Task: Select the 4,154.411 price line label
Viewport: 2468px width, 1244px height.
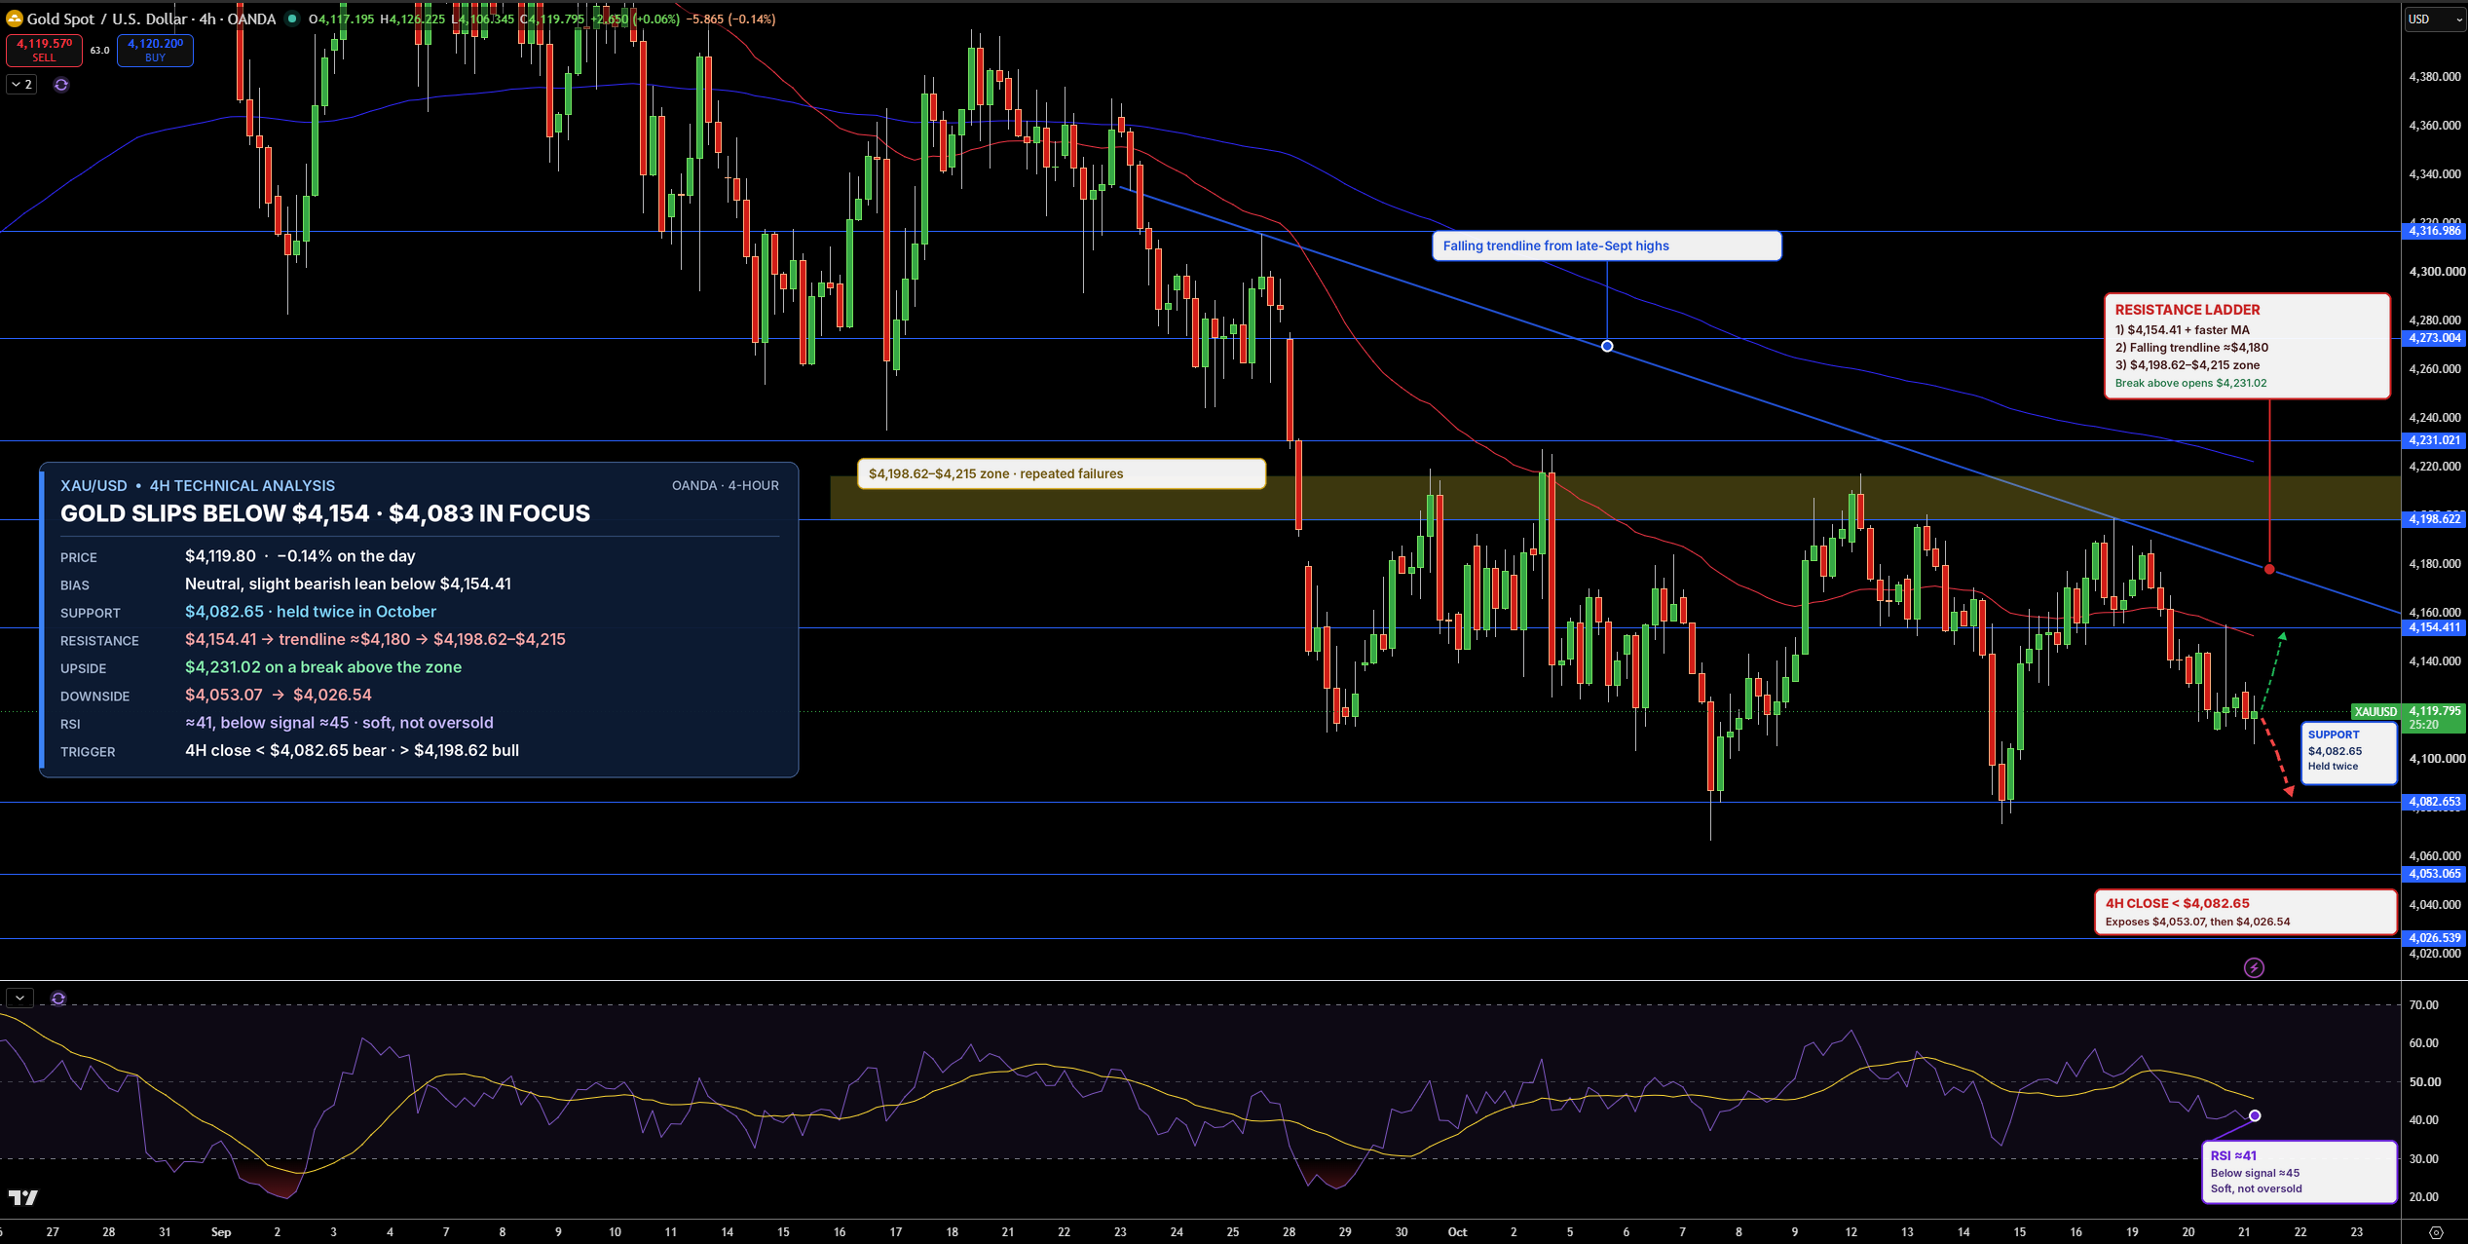Action: coord(2434,627)
